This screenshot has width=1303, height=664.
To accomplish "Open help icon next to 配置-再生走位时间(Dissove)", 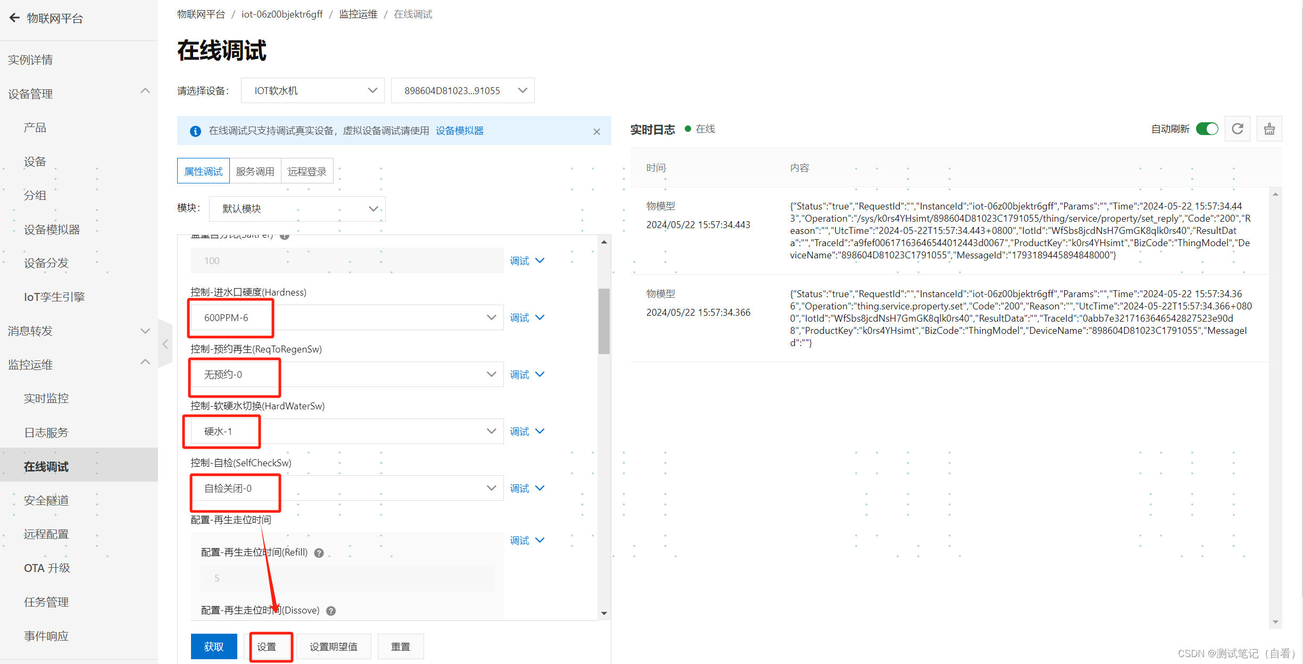I will (331, 611).
